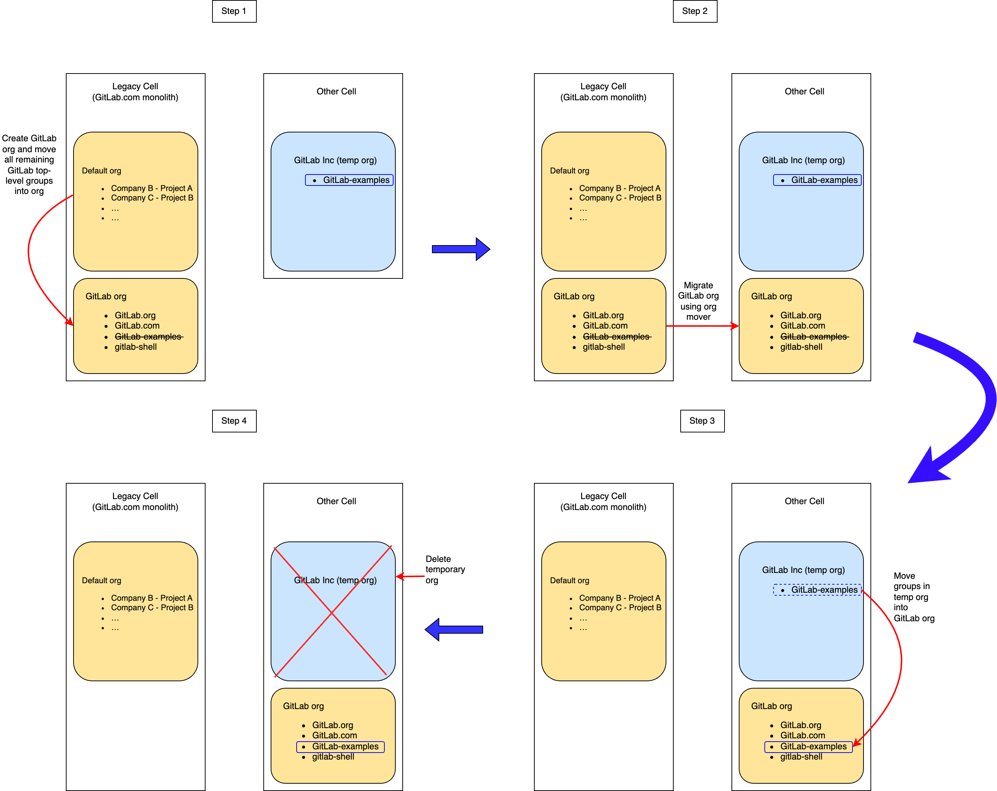
Task: Click crossed-out 'GitLab Inc (temp org)' label, Step 4
Action: (335, 580)
